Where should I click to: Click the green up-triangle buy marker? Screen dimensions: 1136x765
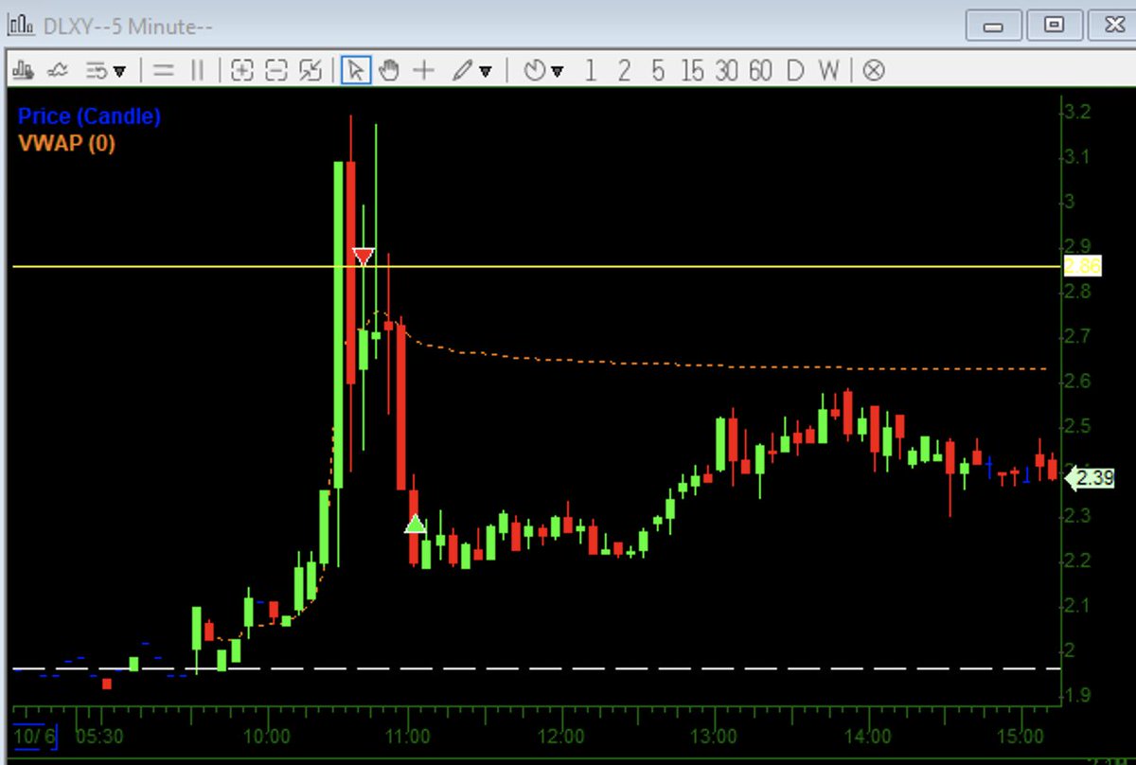tap(415, 524)
